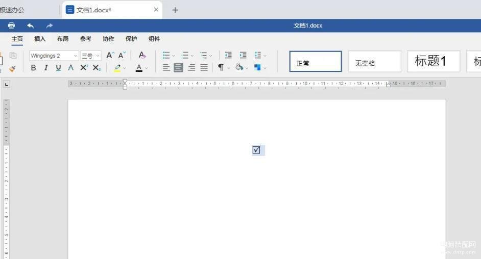Open the Wingdings 2 font name dropdown

pos(75,56)
